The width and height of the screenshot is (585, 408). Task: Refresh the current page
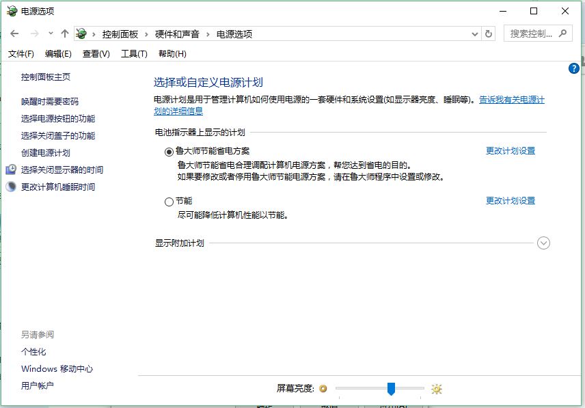tap(489, 34)
